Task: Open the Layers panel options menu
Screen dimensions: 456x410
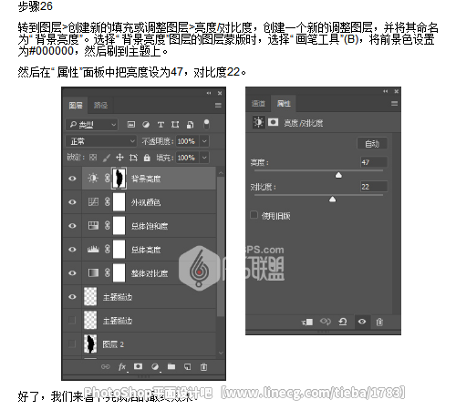Action: [218, 105]
